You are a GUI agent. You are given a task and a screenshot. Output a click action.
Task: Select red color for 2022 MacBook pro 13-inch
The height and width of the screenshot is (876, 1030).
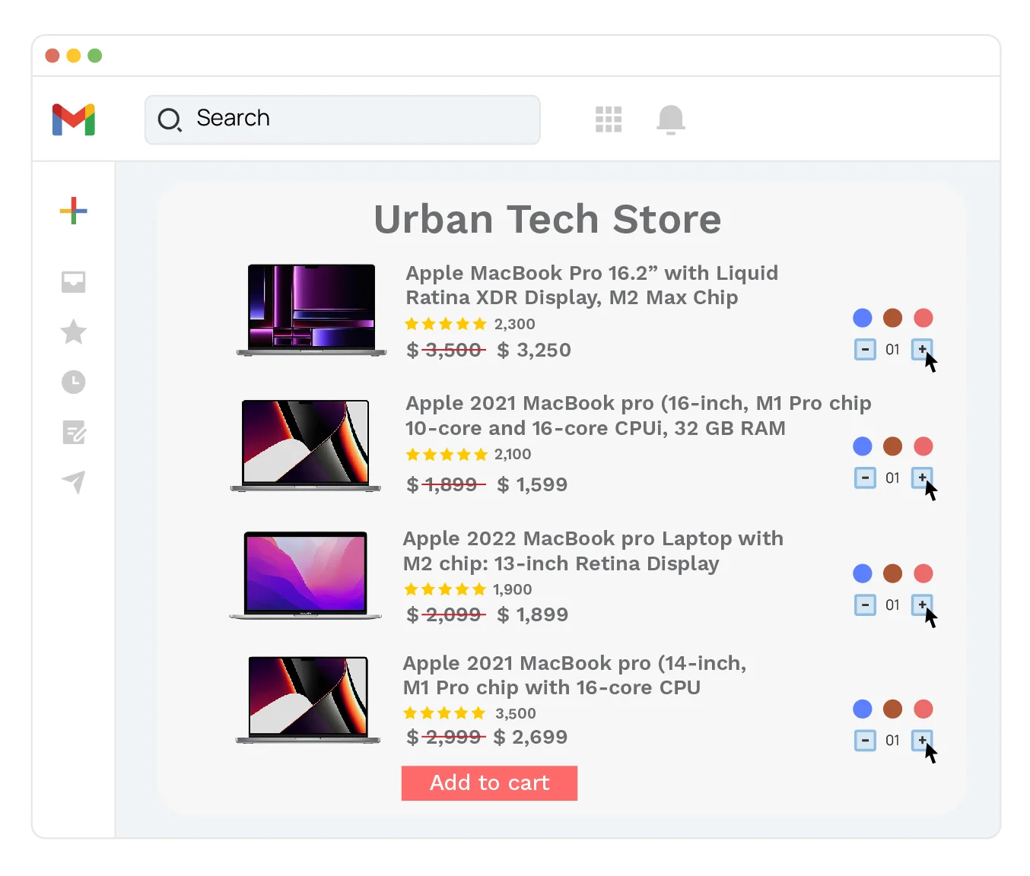[924, 573]
